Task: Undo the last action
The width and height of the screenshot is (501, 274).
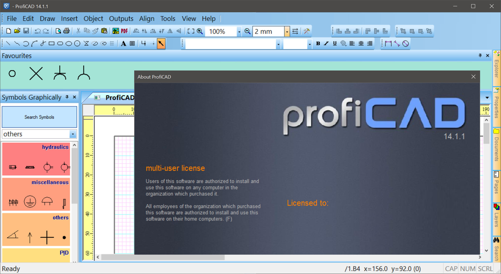Action: [37, 31]
